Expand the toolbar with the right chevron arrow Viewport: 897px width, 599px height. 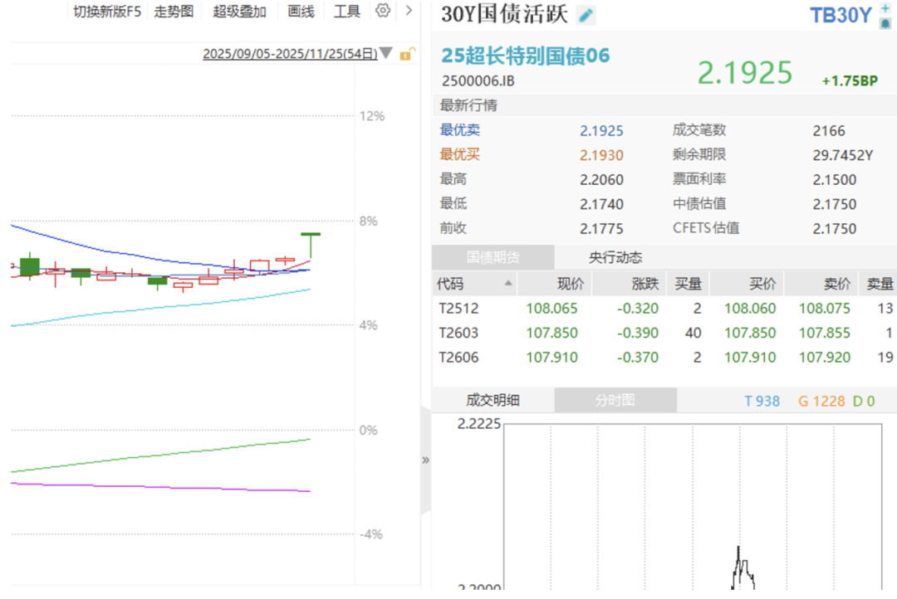tap(409, 11)
